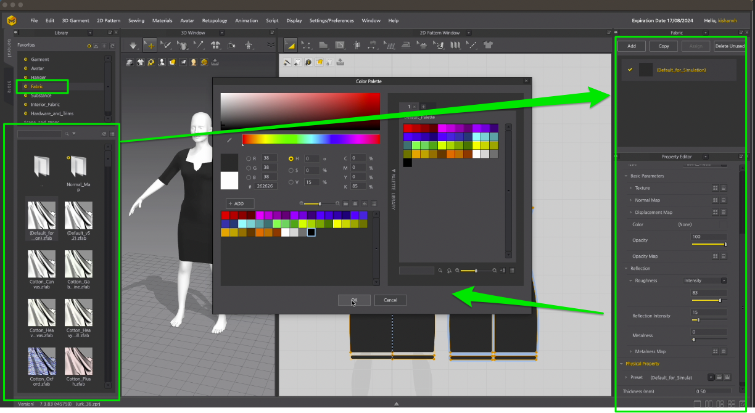Screen dimensions: 755x413
Task: Select the R radio button
Action: (x=249, y=158)
